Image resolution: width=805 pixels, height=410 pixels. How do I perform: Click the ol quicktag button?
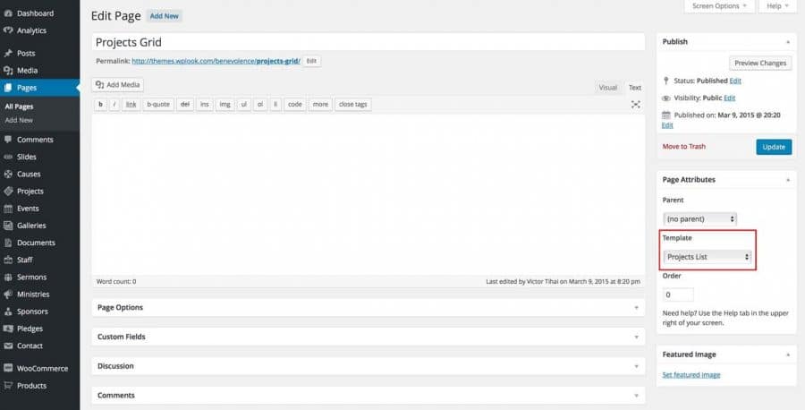[260, 105]
